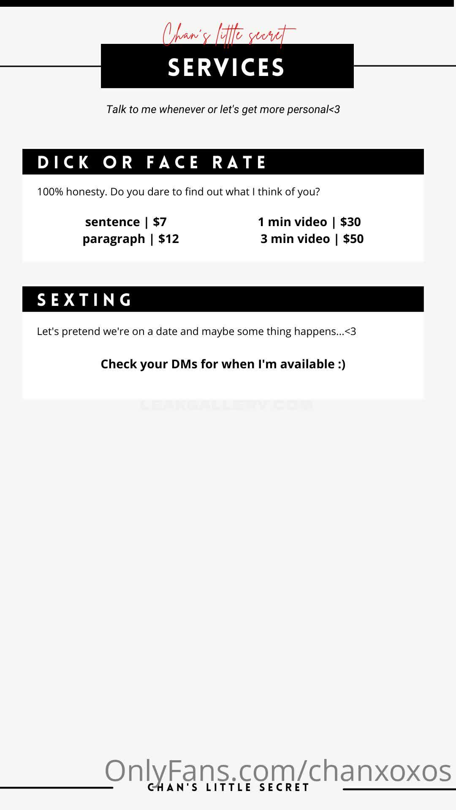
Task: Click the italic "Talk to me whenever" tagline
Action: click(223, 110)
